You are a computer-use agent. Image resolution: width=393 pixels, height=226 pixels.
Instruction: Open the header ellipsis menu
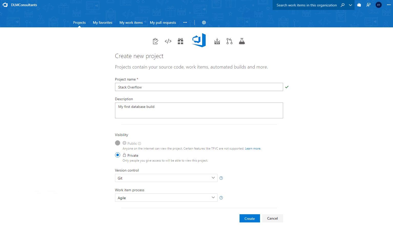(389, 5)
